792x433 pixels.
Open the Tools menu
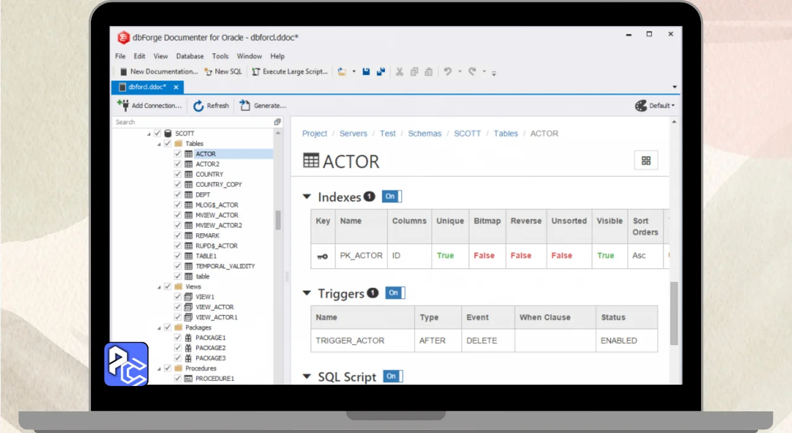pos(220,56)
